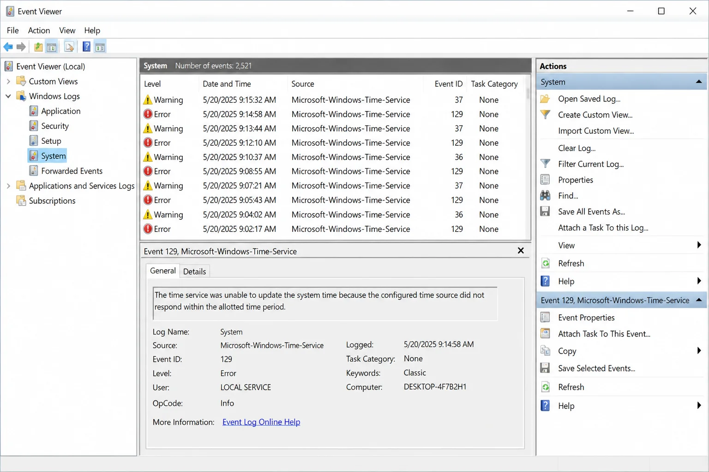Click the Save All Events floppy icon
Image resolution: width=709 pixels, height=472 pixels.
545,212
